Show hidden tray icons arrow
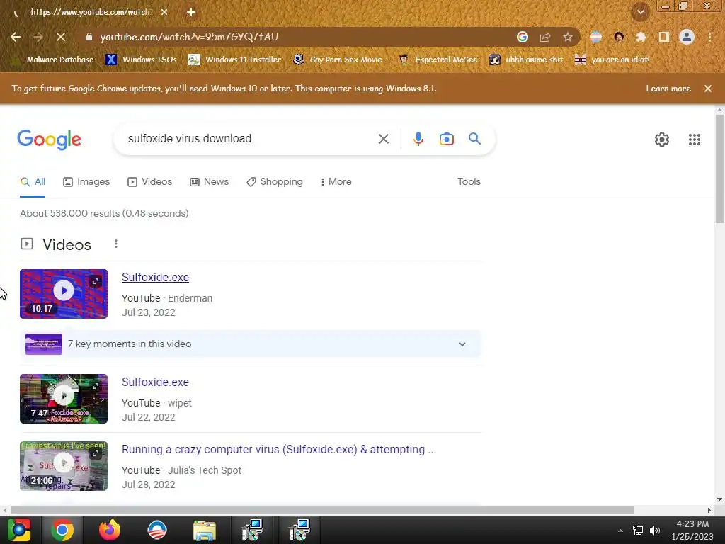Screen dimensions: 725x544 620,531
